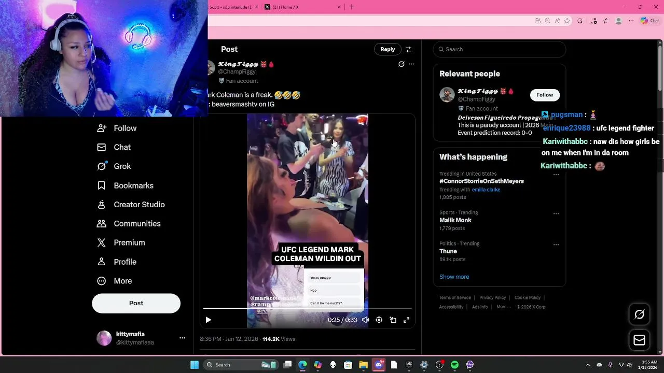Viewport: 664px width, 373px height.
Task: Open the browser profile icon
Action: 618,21
